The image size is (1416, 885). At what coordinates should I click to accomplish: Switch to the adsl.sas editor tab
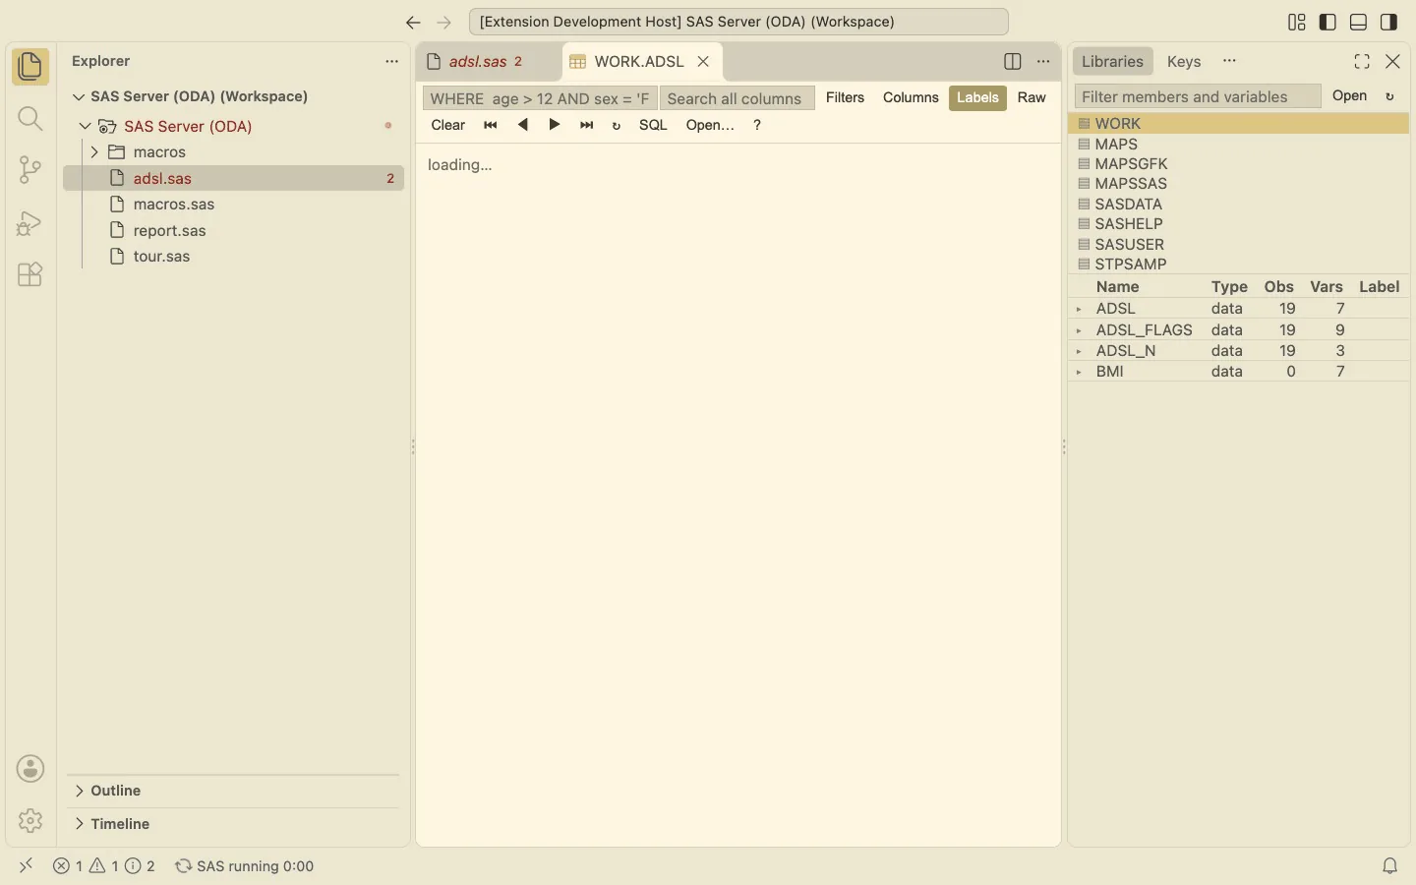click(489, 61)
